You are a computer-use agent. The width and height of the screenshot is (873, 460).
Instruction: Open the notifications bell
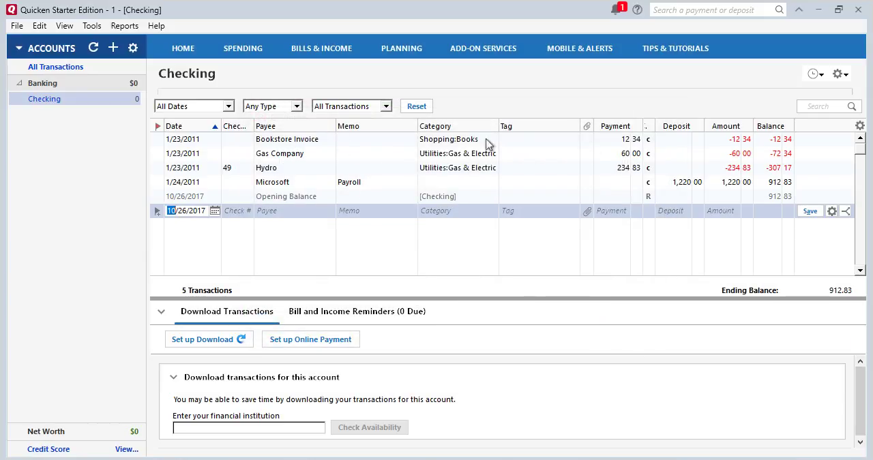(617, 10)
